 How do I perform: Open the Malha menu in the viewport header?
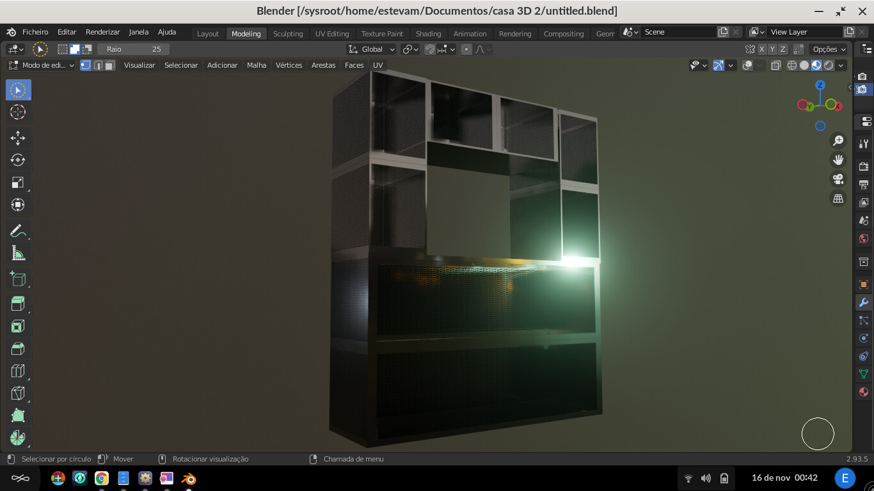pos(256,65)
